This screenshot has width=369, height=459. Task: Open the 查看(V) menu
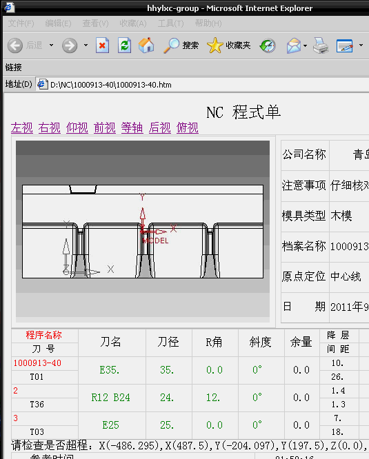[95, 23]
